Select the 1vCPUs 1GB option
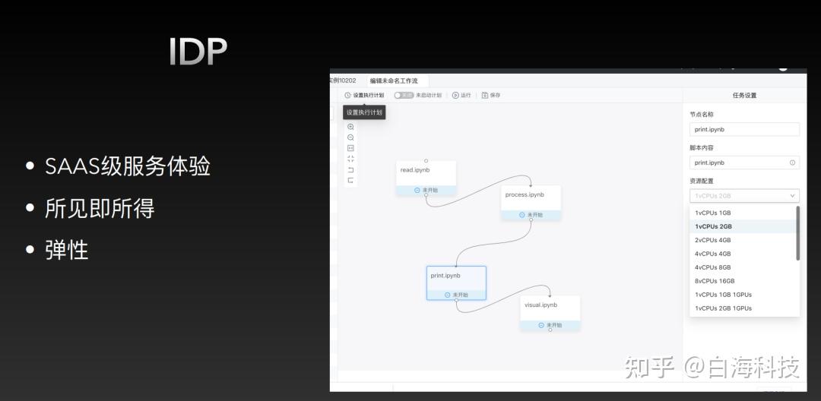Viewport: 821px width, 401px height. pyautogui.click(x=743, y=213)
